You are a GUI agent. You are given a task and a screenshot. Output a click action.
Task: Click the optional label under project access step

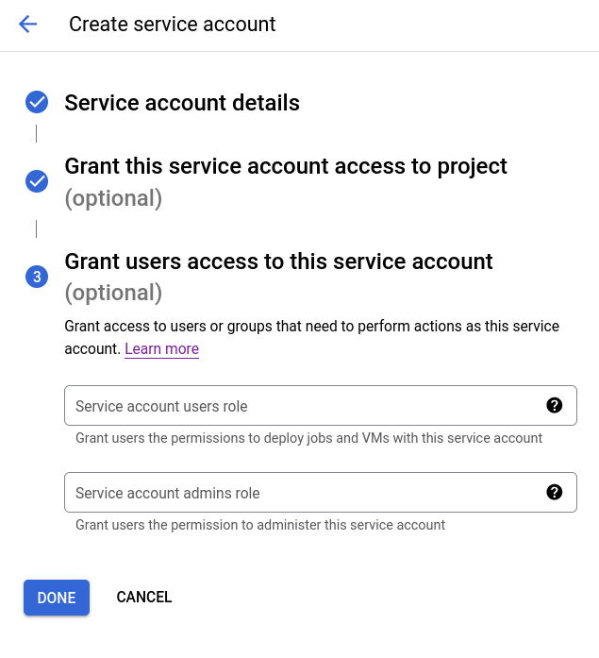coord(113,198)
